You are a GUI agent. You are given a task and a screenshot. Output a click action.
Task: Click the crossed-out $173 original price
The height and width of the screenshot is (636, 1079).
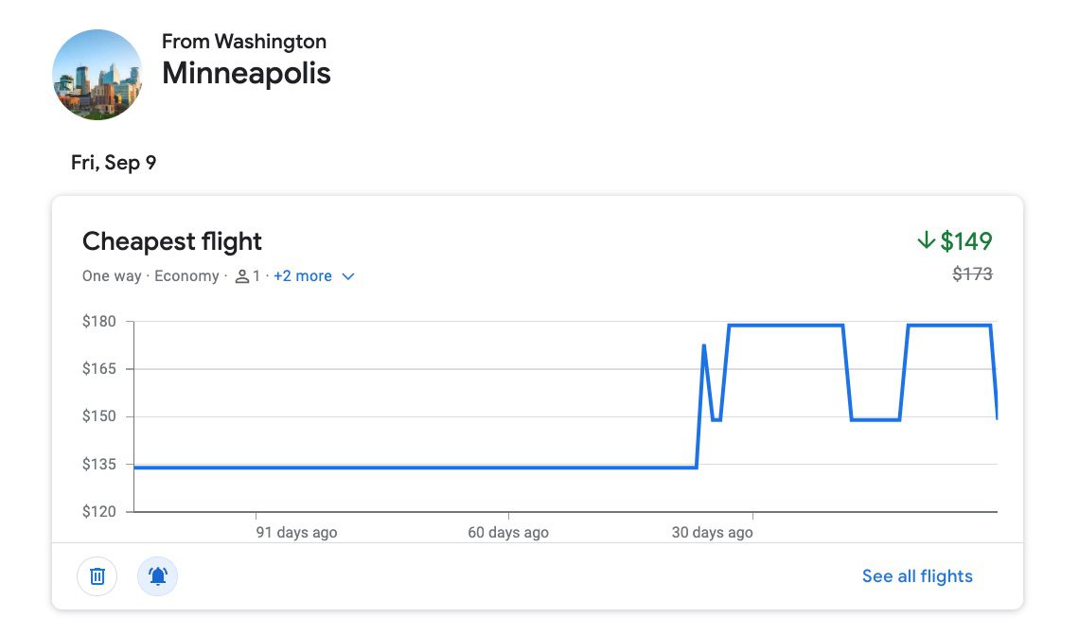pyautogui.click(x=972, y=274)
